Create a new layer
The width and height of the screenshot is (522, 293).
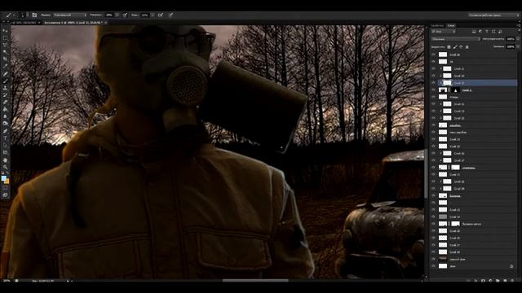tap(505, 281)
